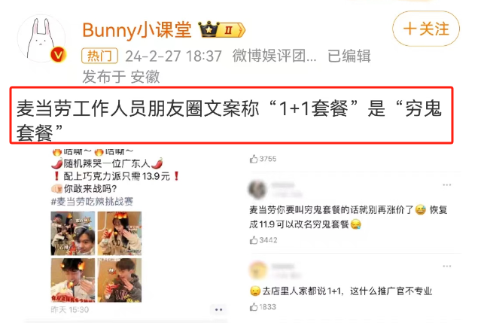Open the second commenter's yellow avatar
Image resolution: width=484 pixels, height=323 pixels.
tap(258, 270)
